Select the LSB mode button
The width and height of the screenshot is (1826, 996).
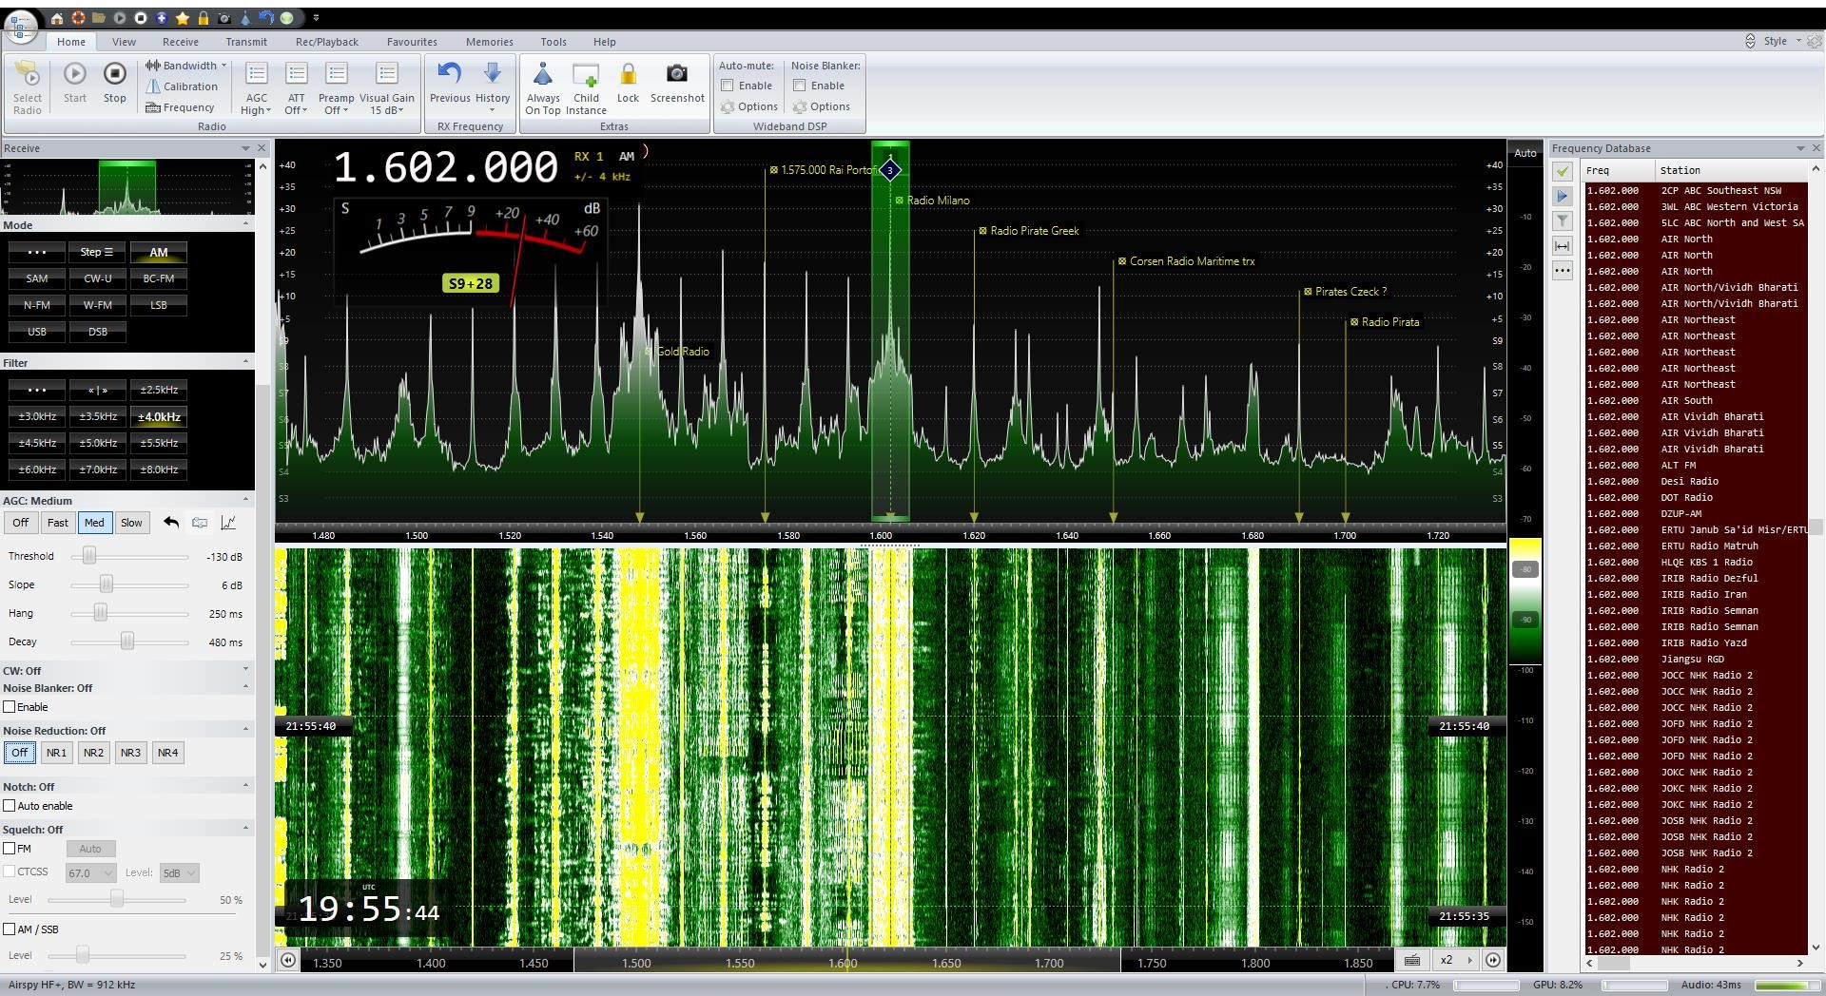(x=159, y=305)
